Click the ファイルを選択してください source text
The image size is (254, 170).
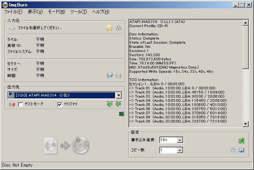point(40,28)
